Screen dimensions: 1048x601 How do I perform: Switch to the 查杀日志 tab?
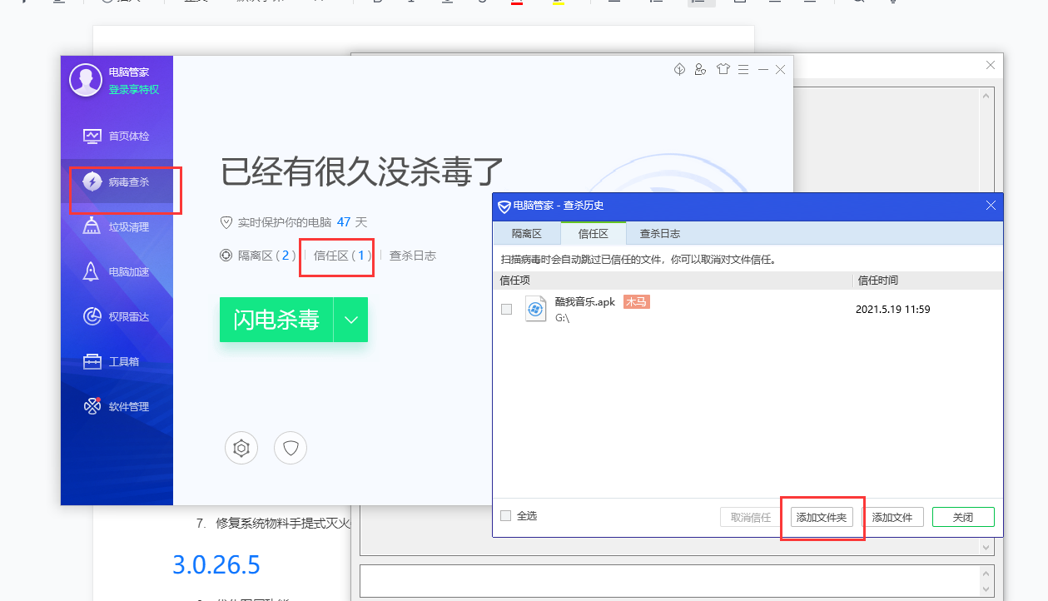(x=659, y=234)
